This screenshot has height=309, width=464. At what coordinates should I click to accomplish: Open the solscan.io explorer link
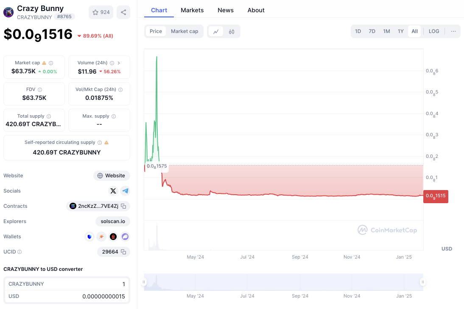[112, 221]
